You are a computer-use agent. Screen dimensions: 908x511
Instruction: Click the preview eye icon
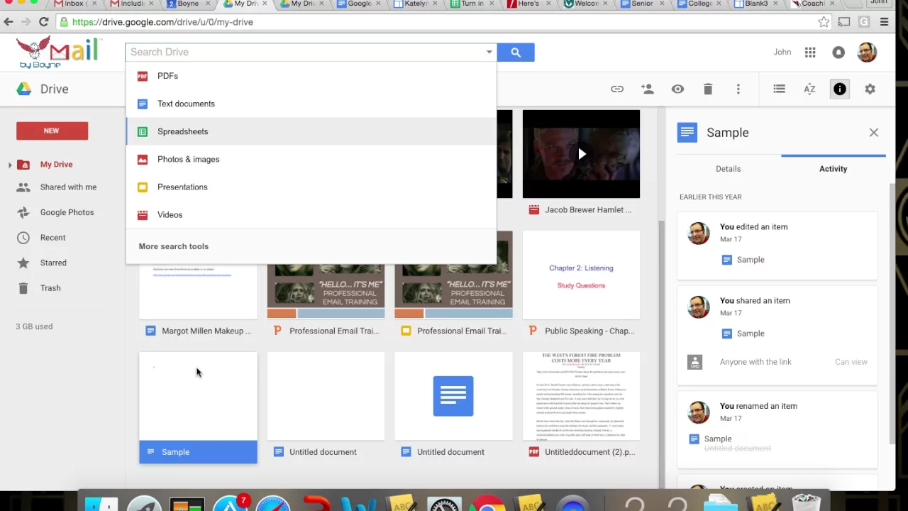click(x=677, y=89)
